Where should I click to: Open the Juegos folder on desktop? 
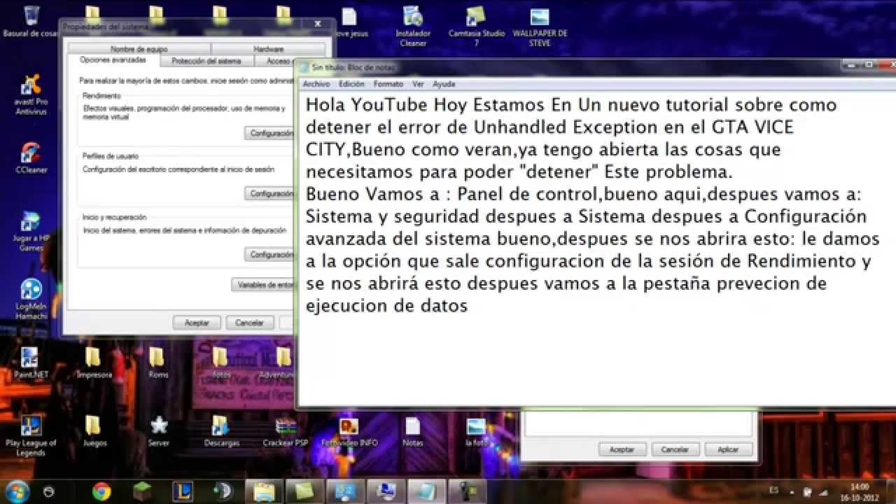click(x=94, y=430)
